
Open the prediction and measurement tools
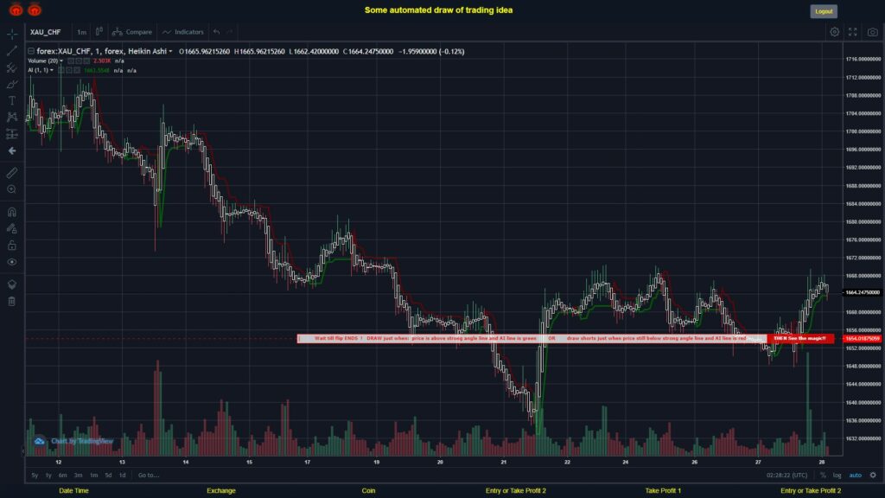click(12, 134)
